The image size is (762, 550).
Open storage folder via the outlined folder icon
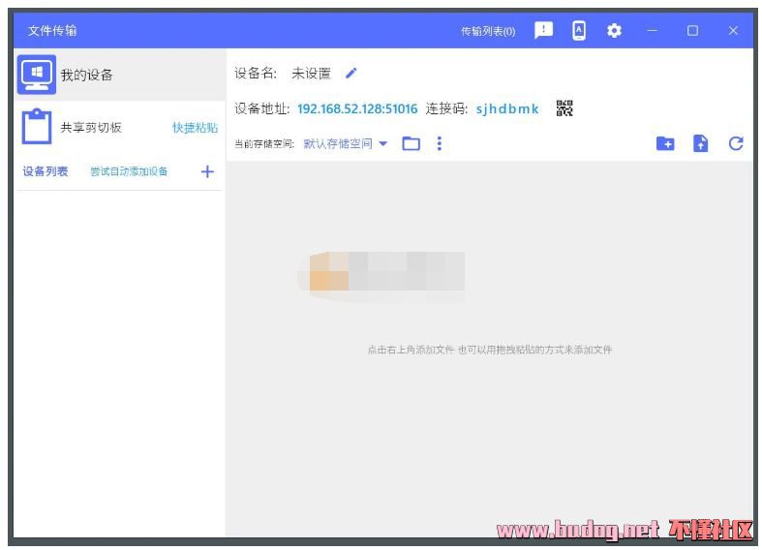click(411, 143)
